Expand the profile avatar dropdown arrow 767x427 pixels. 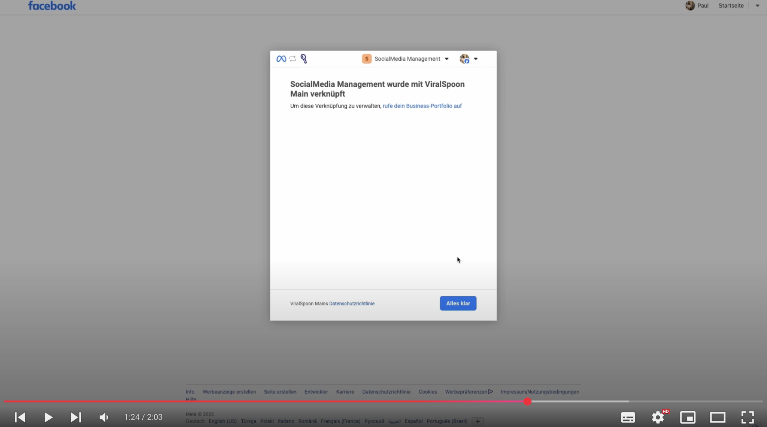click(x=476, y=59)
